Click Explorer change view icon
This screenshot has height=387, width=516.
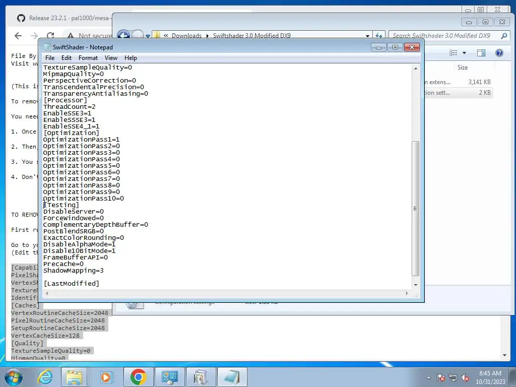[454, 52]
